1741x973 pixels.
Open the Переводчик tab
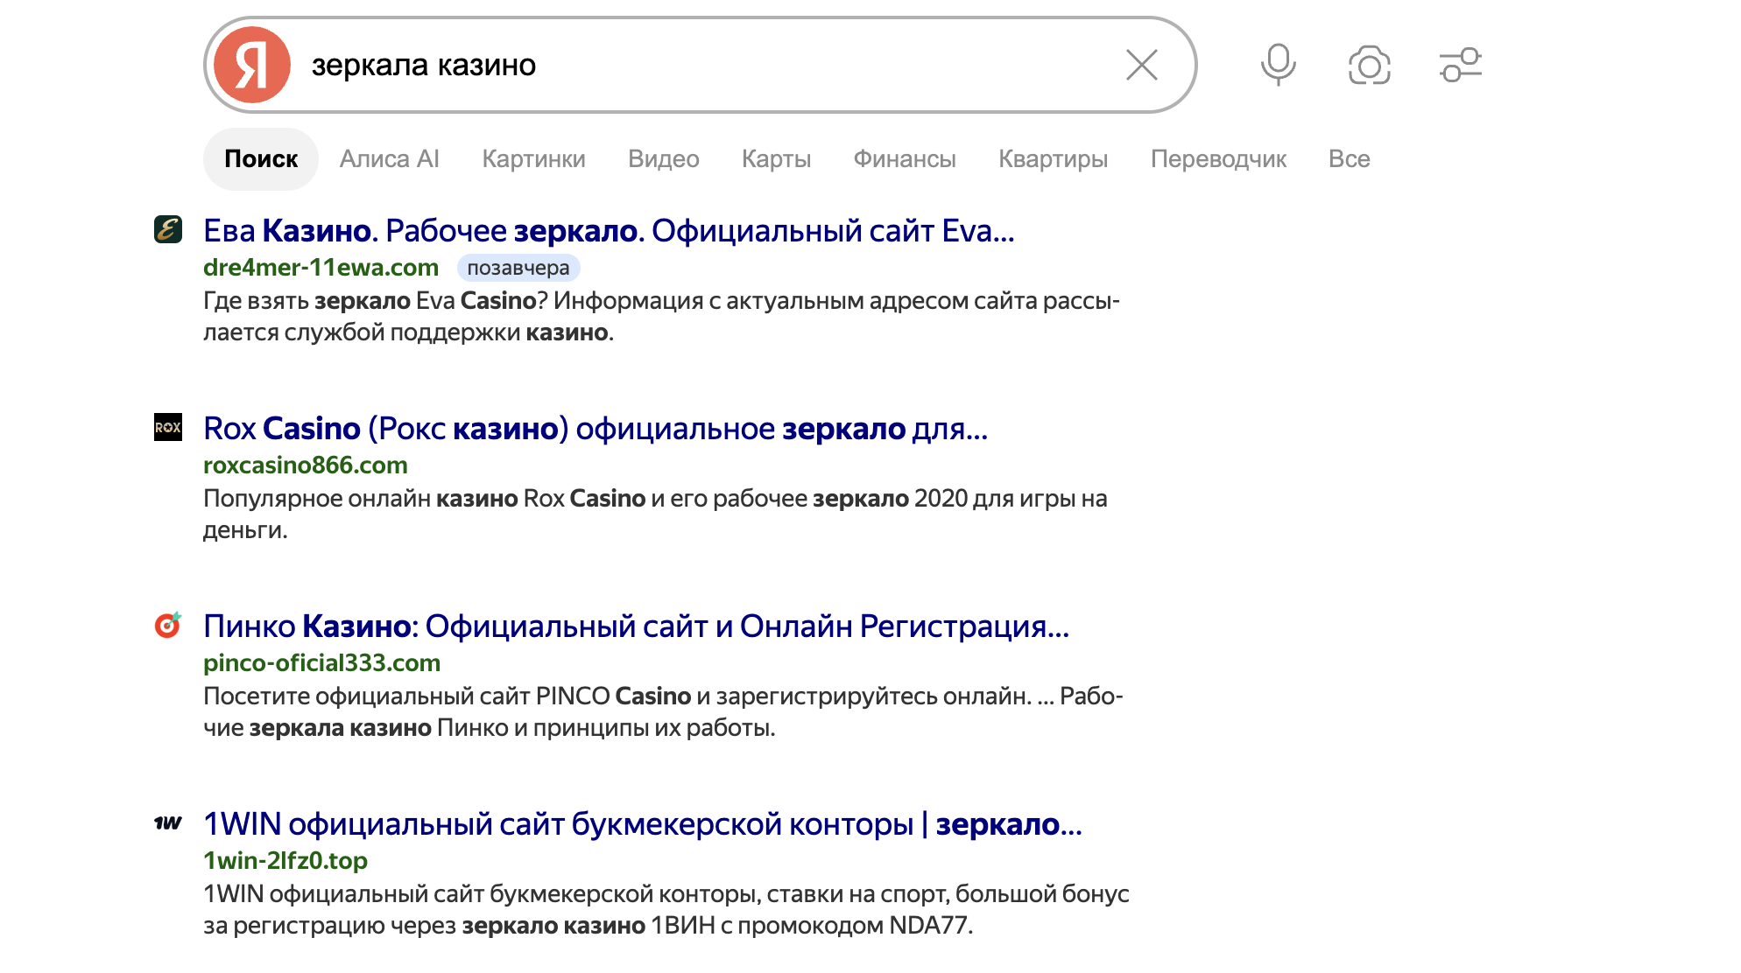coord(1218,159)
